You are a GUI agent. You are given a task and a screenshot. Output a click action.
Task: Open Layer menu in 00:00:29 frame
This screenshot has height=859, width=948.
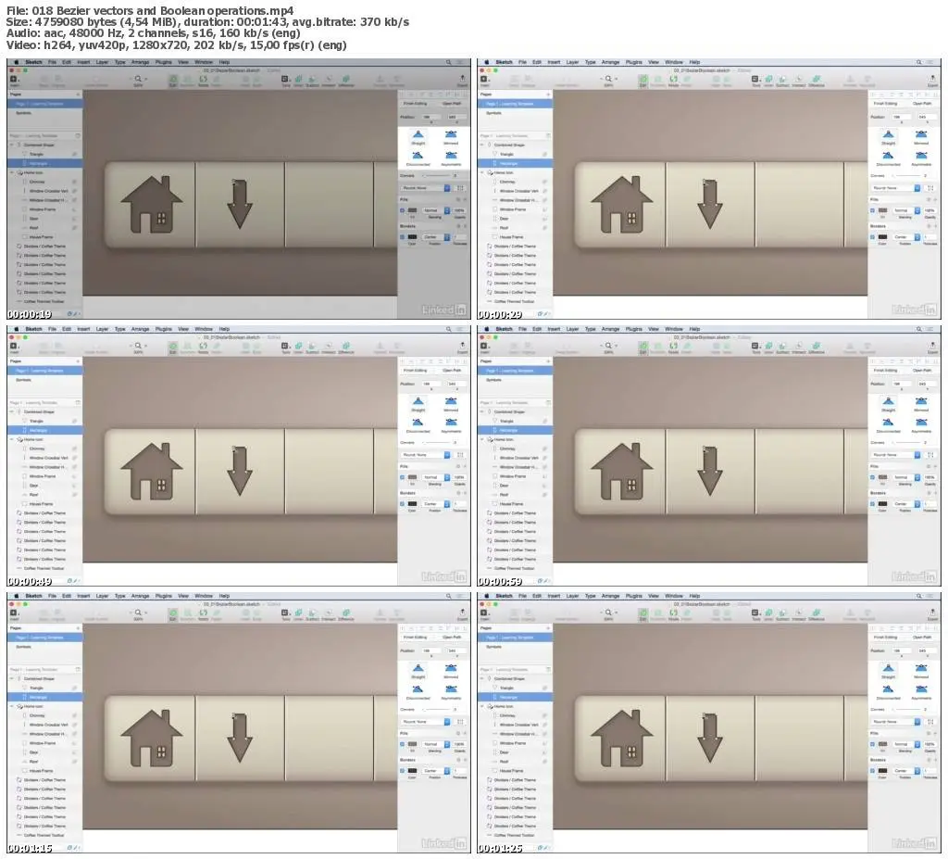coord(572,62)
